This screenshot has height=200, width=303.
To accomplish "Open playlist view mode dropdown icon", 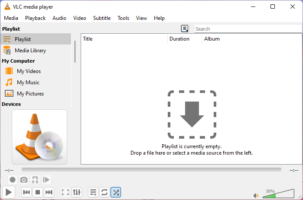I will click(185, 29).
